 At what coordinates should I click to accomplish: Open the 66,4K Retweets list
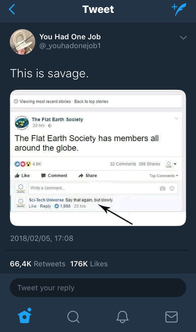pyautogui.click(x=38, y=264)
